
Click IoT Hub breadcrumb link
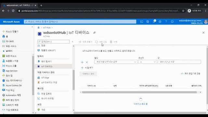click(47, 28)
